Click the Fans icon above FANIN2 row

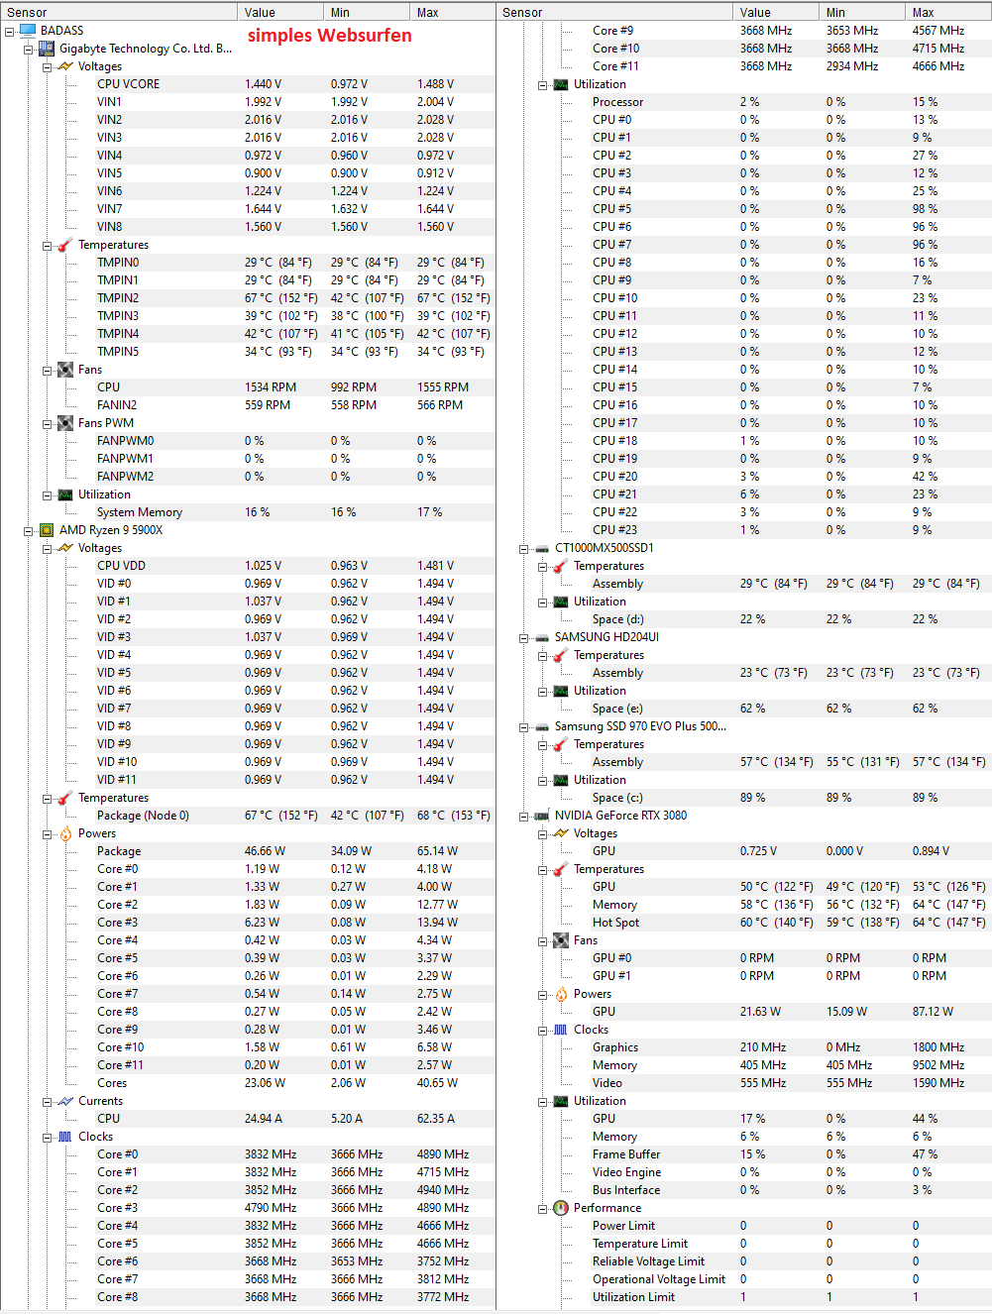pos(65,370)
